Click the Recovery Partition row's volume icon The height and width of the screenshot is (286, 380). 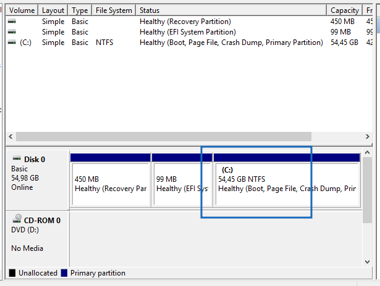click(x=11, y=21)
